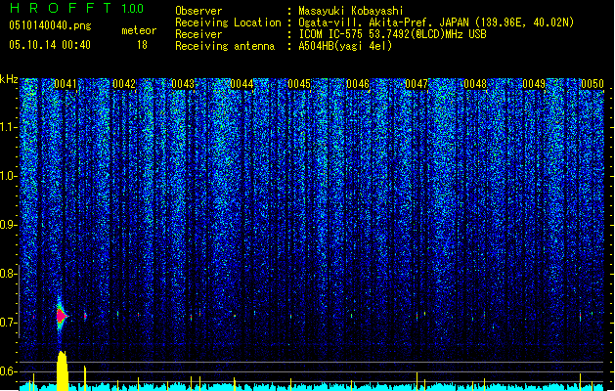The height and width of the screenshot is (391, 615).
Task: Click the Receiver label
Action: tap(198, 34)
